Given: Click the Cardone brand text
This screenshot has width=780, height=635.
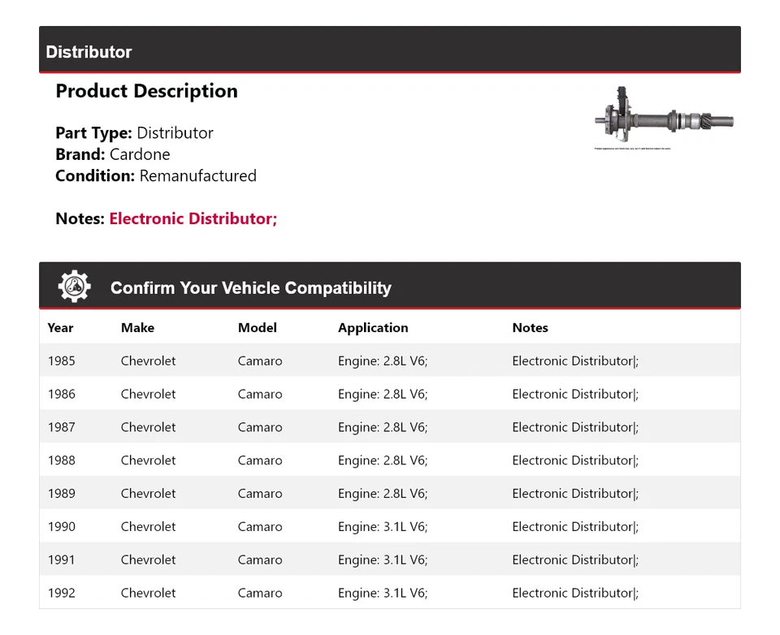Looking at the screenshot, I should click(x=140, y=154).
